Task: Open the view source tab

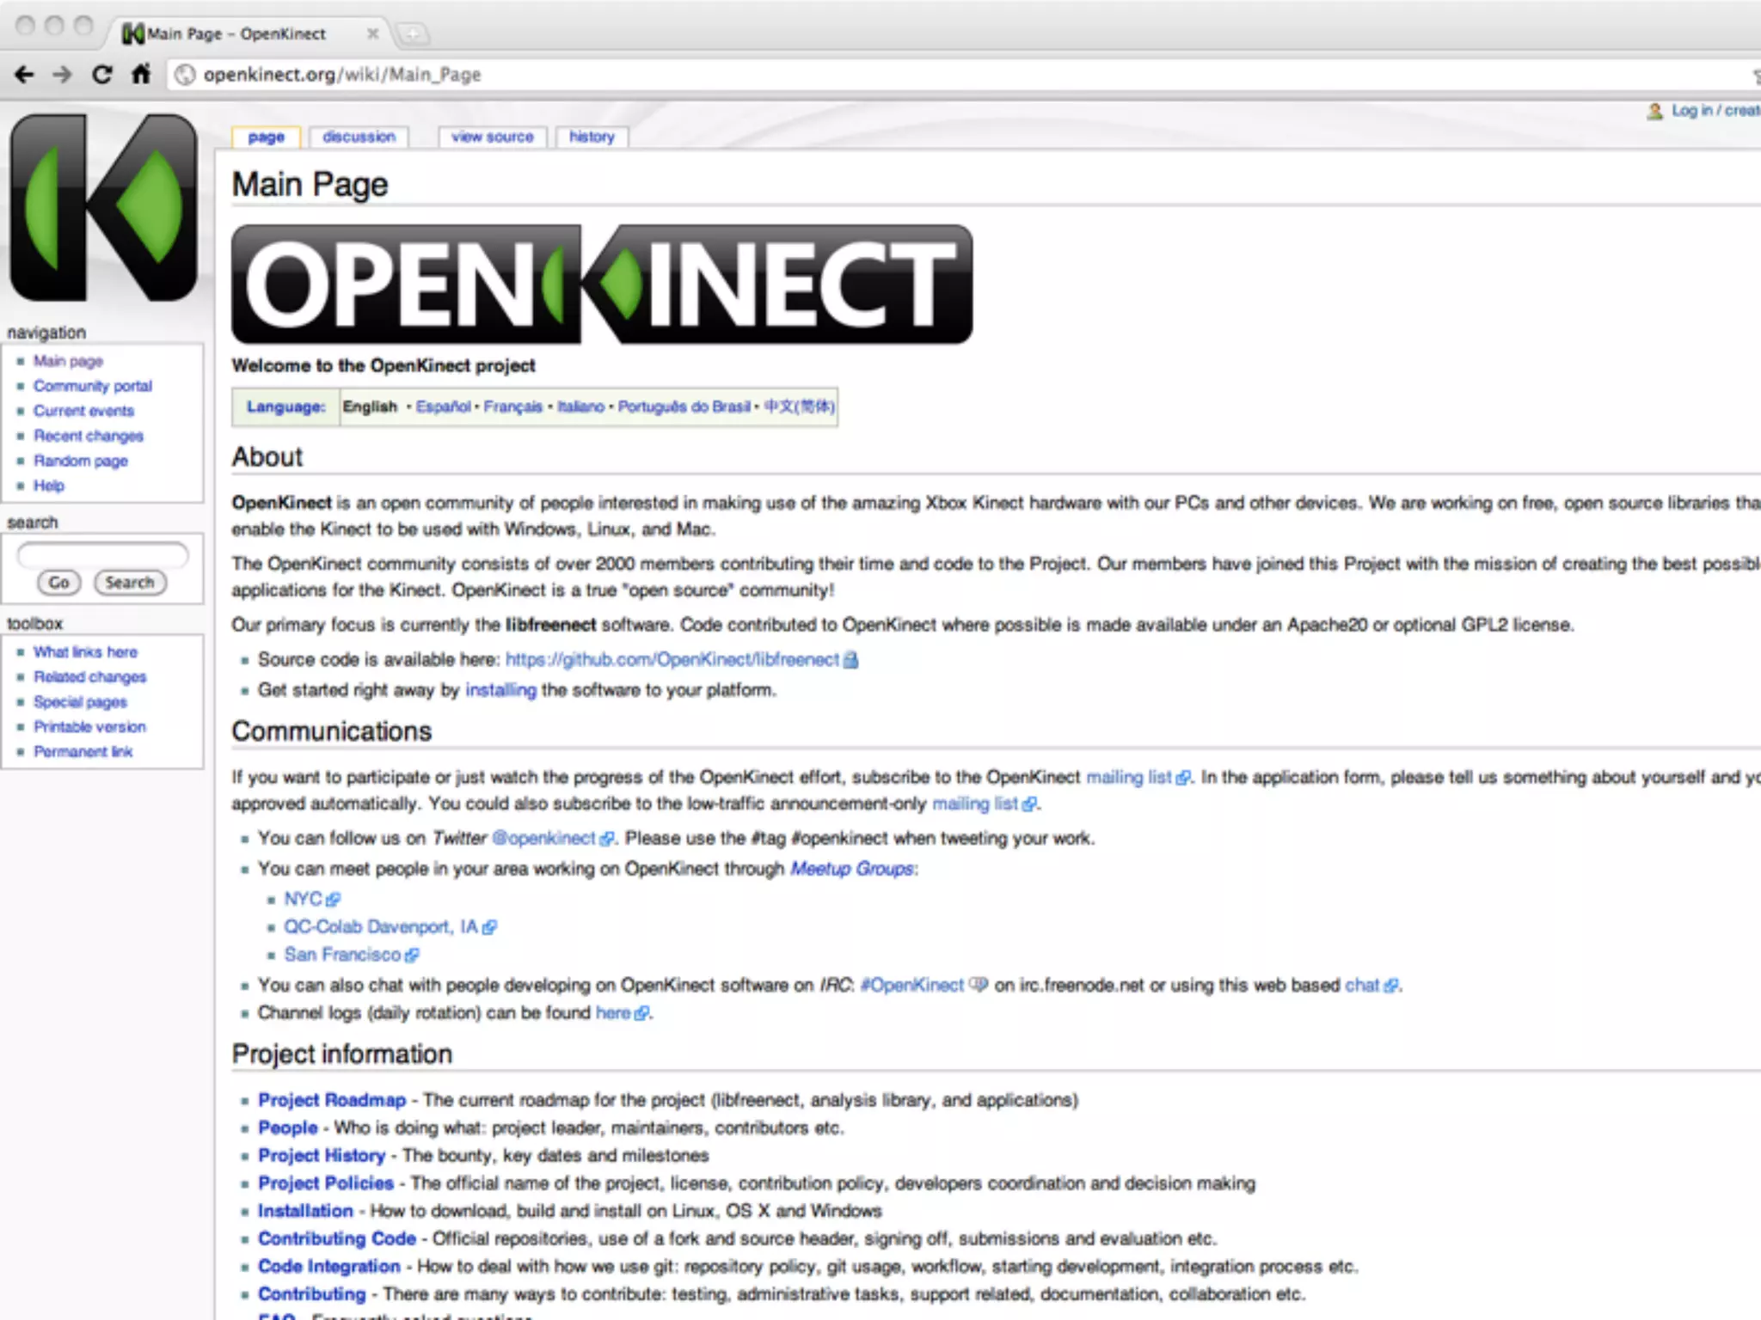Action: click(x=492, y=137)
